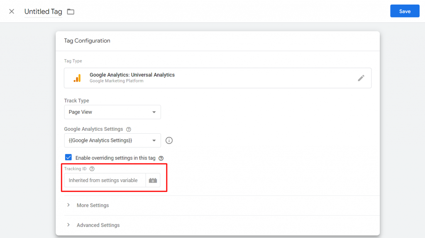The image size is (425, 238).
Task: Click the folder icon beside Untitled Tag
Action: tap(71, 12)
